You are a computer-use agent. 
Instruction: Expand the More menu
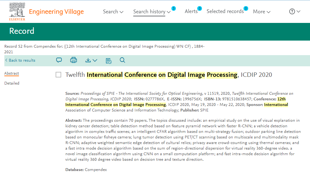coord(262,12)
